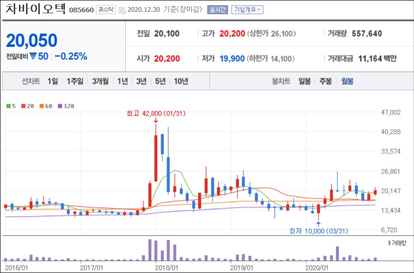Click the 최고 42,800 (01/31) chart marker

pos(156,114)
